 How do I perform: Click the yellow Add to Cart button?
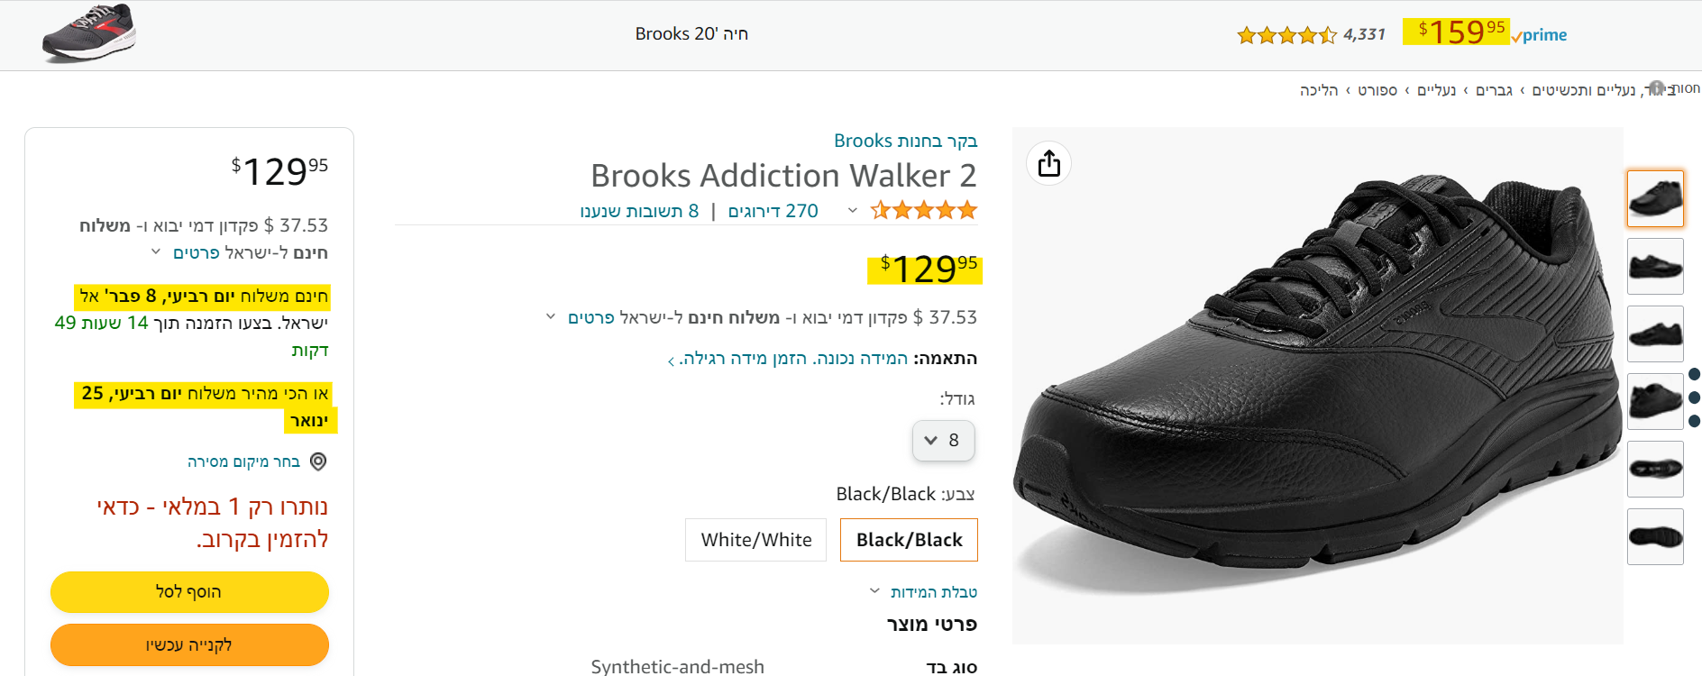click(189, 592)
